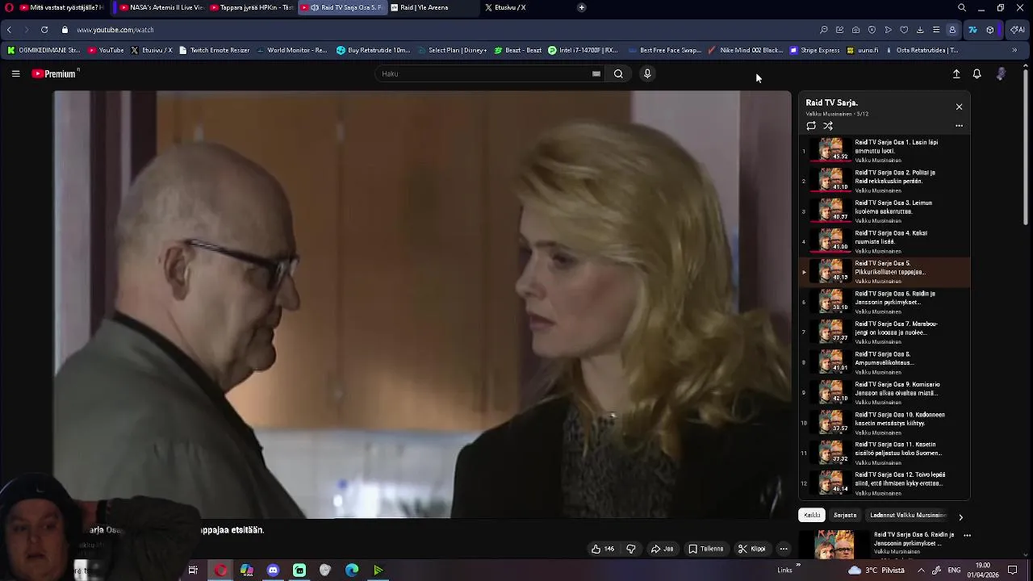Click the Jaa share button

tap(663, 549)
